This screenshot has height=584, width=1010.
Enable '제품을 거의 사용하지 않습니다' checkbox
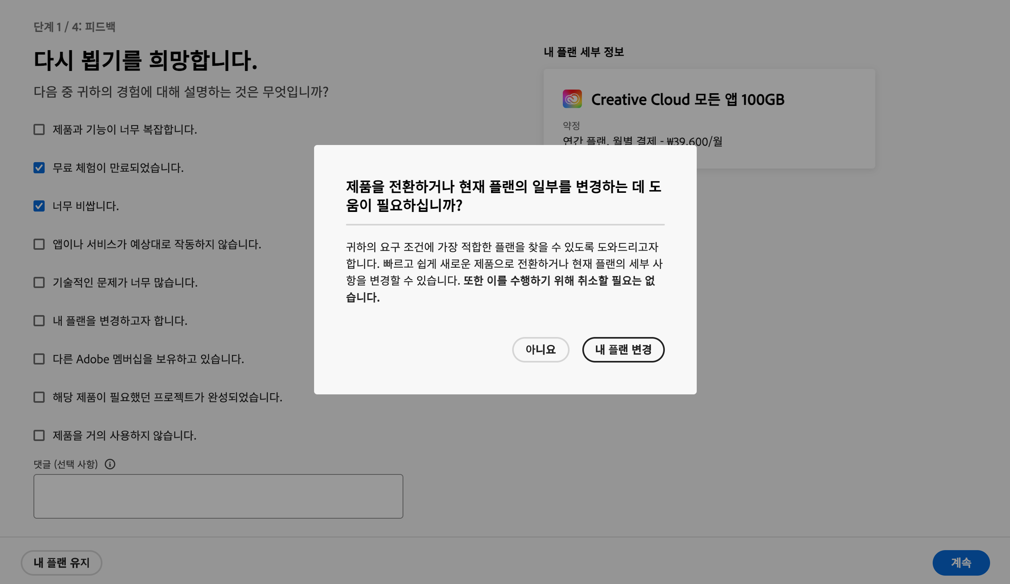[39, 435]
